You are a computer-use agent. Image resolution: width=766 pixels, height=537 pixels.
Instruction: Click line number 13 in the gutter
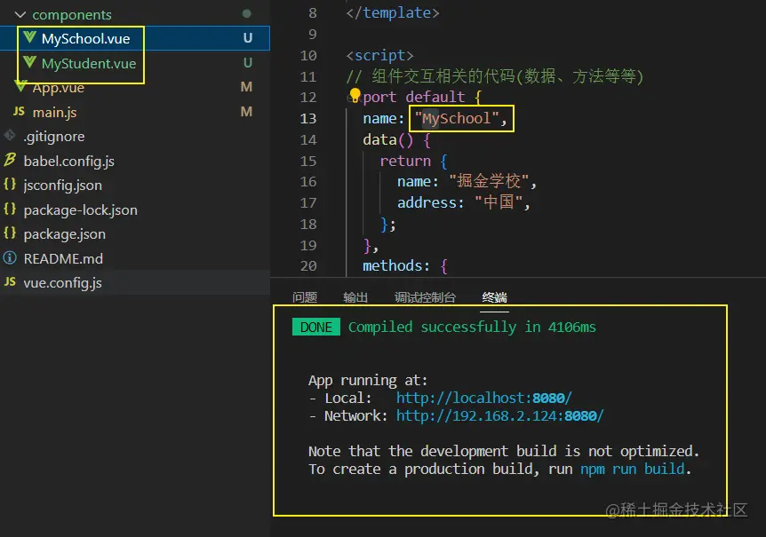(308, 119)
